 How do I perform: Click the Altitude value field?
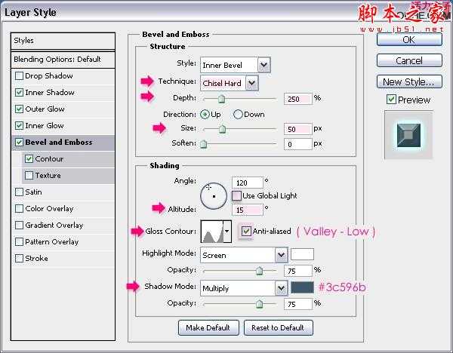pos(248,210)
